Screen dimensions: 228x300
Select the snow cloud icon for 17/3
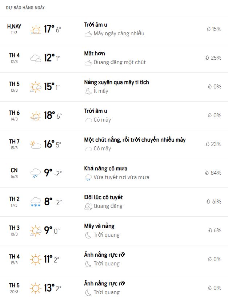(x=36, y=202)
